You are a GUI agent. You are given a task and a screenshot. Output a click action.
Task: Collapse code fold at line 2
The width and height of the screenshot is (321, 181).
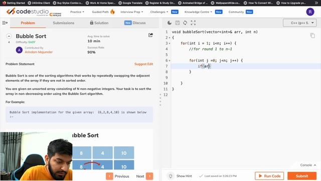tap(170, 38)
